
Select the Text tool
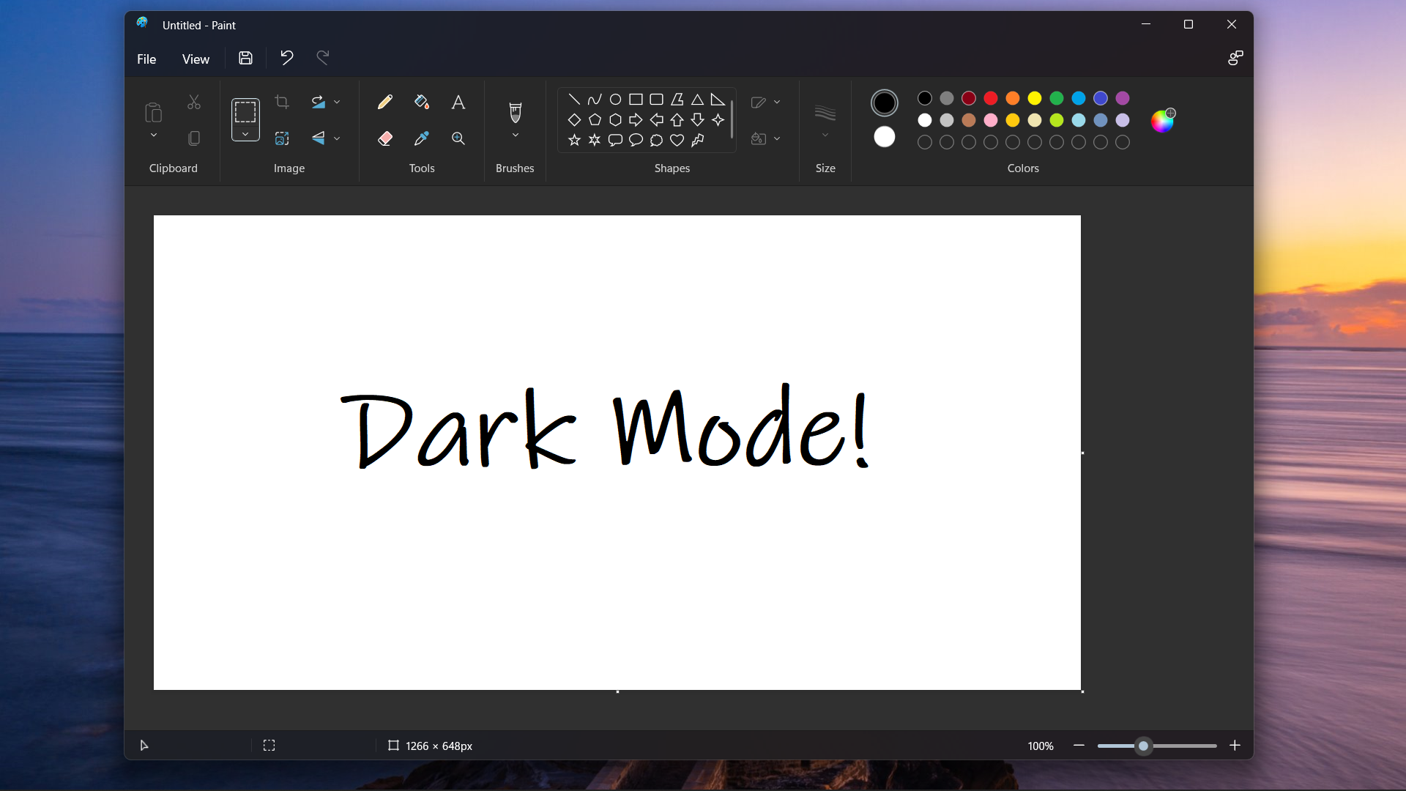458,102
